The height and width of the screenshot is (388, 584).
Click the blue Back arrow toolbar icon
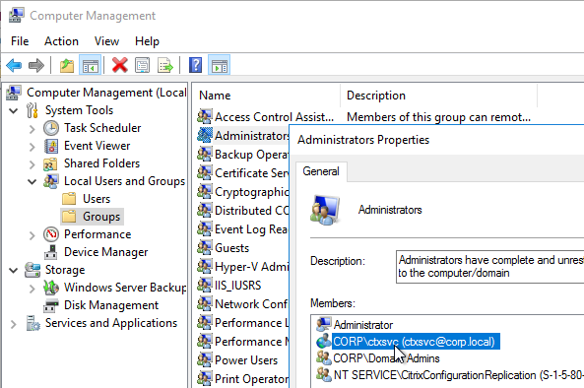pyautogui.click(x=14, y=66)
